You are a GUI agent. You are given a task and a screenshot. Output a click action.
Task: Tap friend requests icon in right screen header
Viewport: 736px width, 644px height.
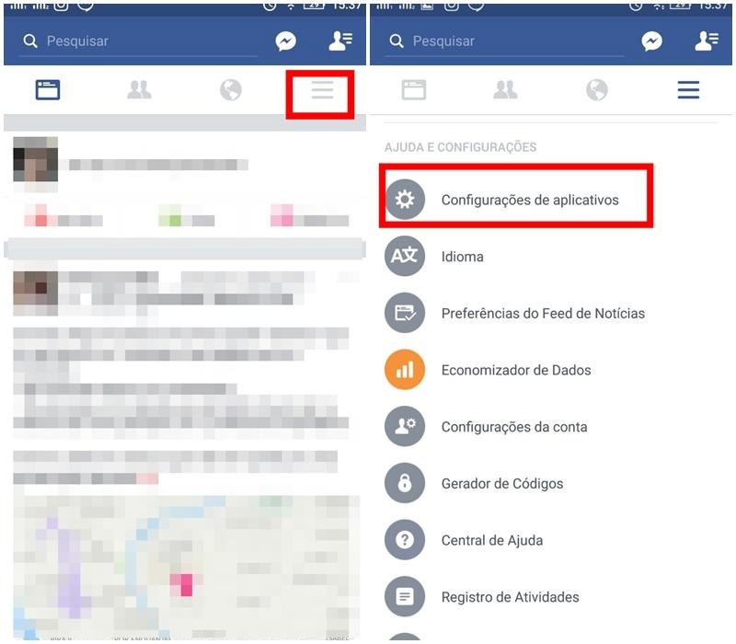point(707,41)
